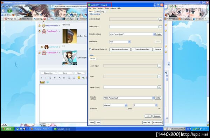Expand the File format MKV dropdown

[129, 42]
